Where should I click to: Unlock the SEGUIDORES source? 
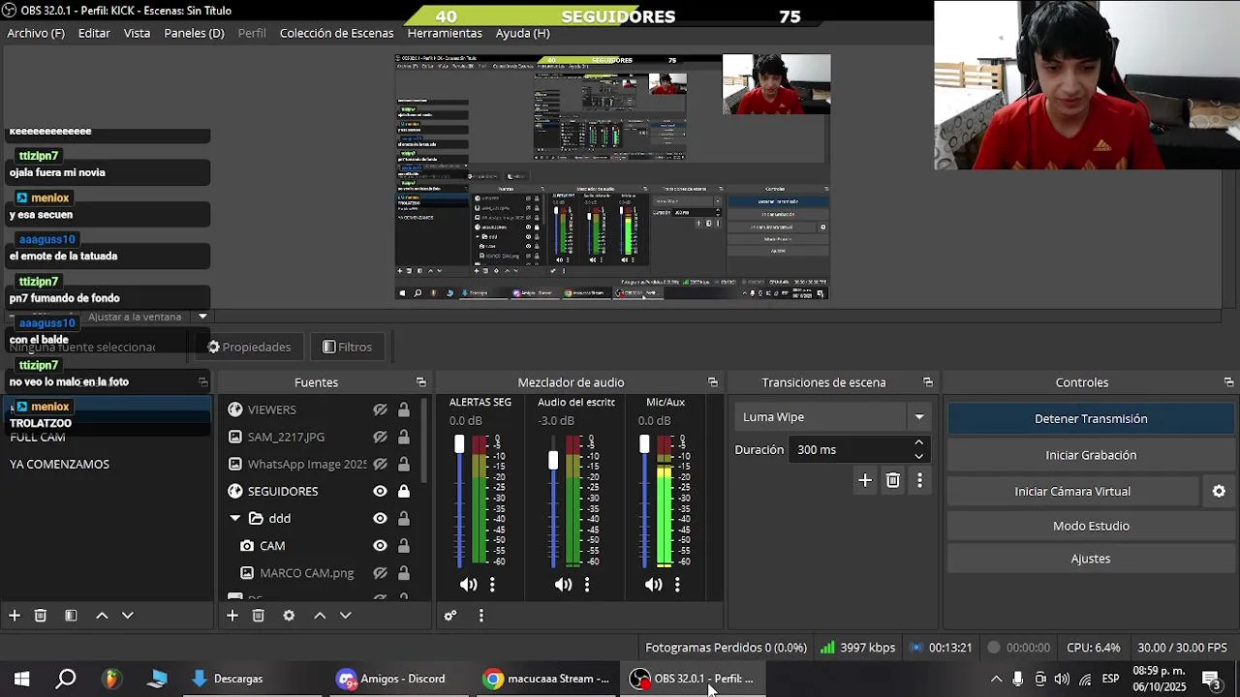coord(404,491)
